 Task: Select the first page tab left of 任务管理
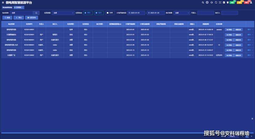click(7, 7)
